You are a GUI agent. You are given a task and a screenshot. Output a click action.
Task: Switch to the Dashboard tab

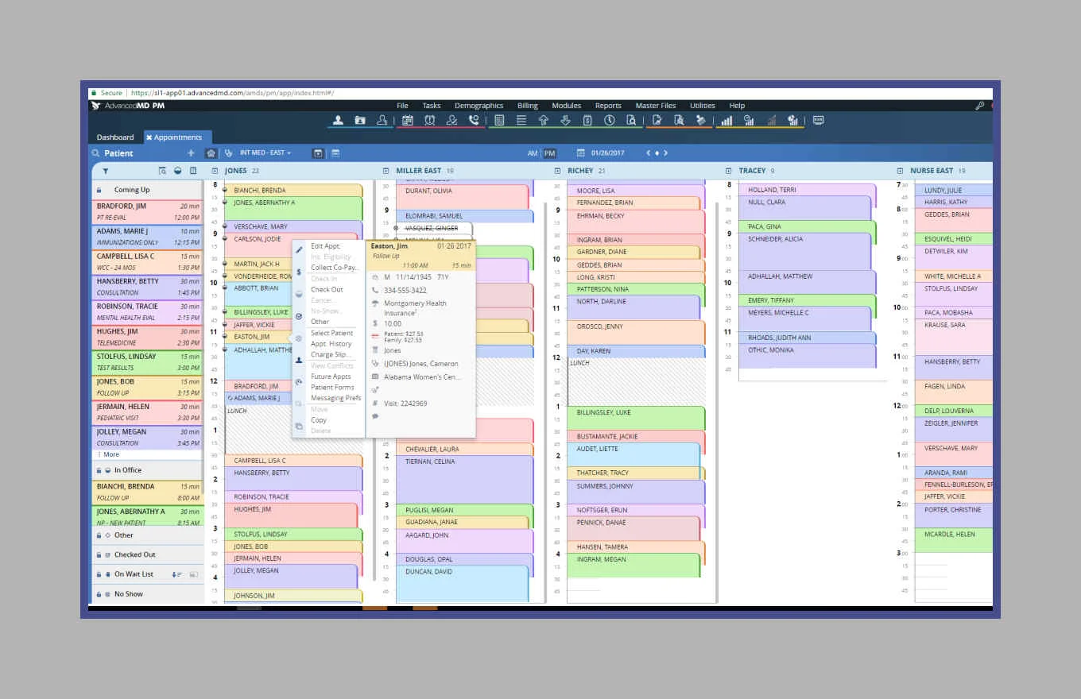tap(115, 137)
